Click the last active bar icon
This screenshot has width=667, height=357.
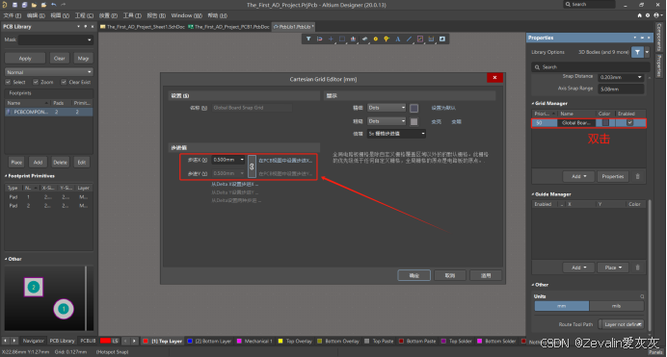tap(442, 38)
